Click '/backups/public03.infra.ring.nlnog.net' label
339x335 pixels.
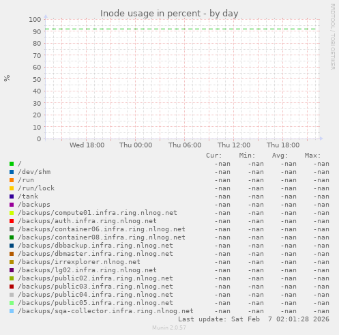pyautogui.click(x=95, y=287)
